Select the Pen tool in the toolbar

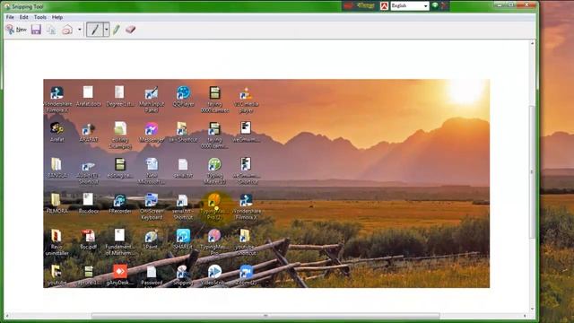click(94, 30)
